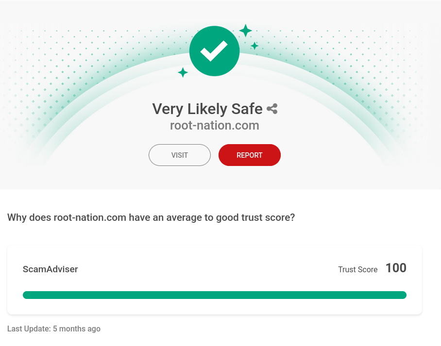Click the Trust Score value of 100
The height and width of the screenshot is (346, 441).
click(396, 267)
